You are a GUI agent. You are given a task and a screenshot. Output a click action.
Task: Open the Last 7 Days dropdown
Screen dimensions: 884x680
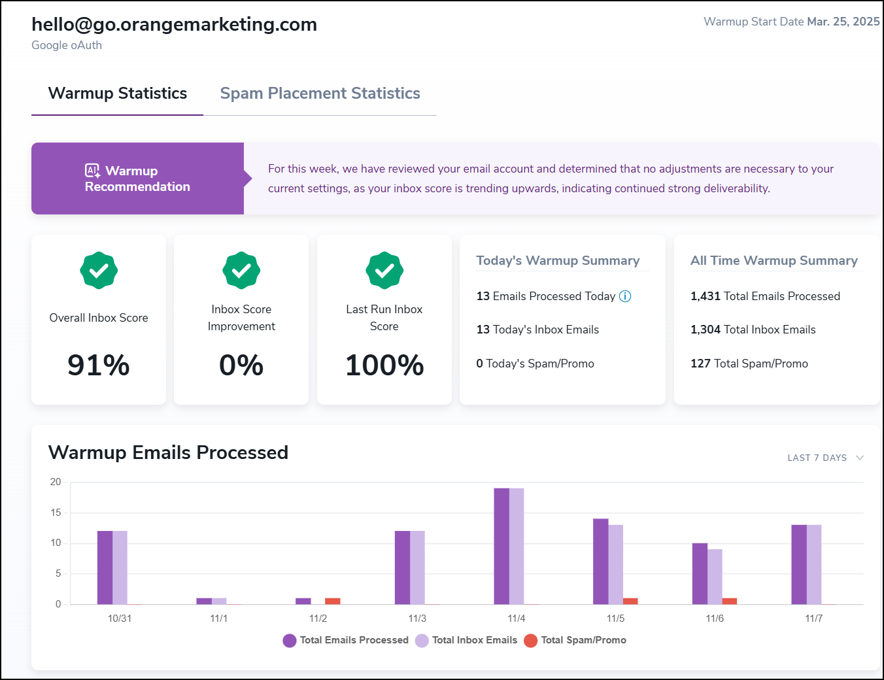click(817, 458)
